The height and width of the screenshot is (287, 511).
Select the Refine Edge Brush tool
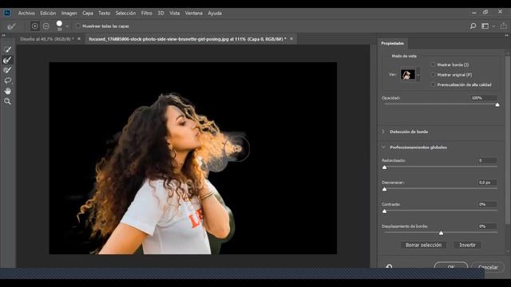point(7,60)
